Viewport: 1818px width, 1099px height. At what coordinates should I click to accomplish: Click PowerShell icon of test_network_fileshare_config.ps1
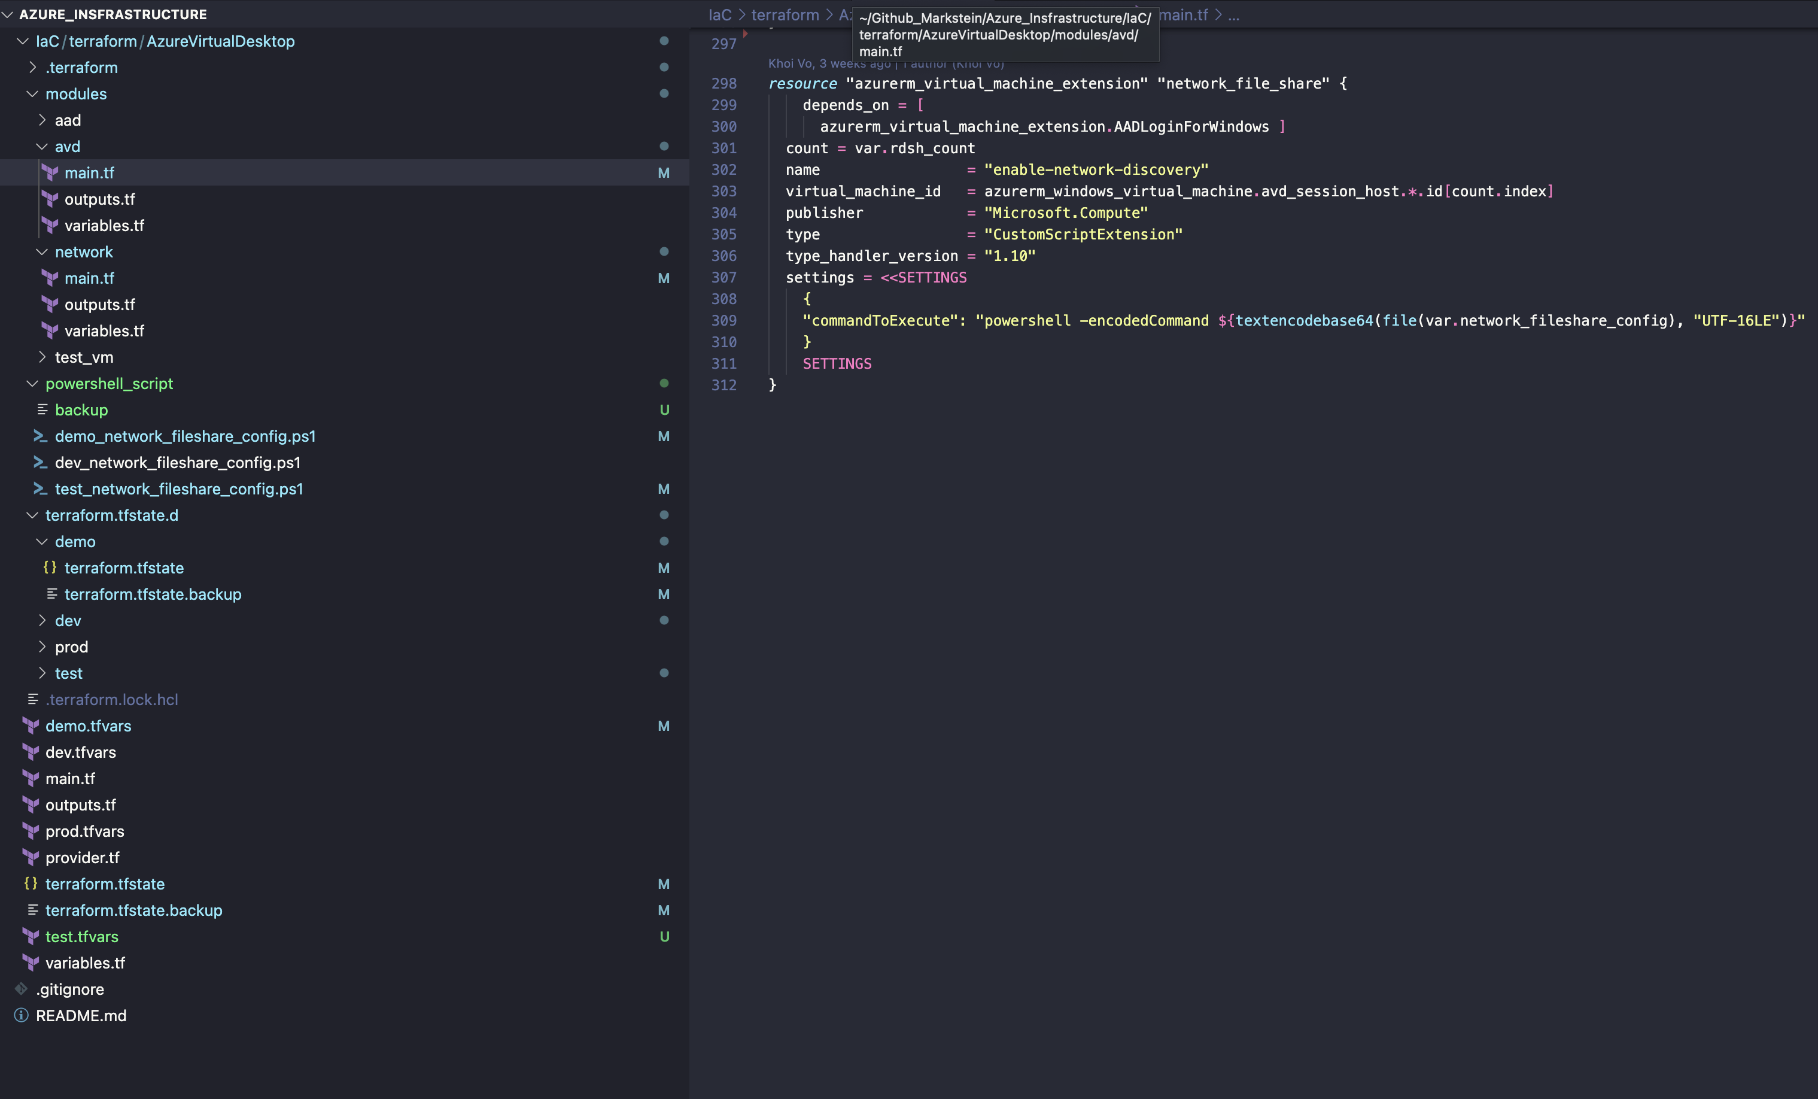[x=41, y=490]
